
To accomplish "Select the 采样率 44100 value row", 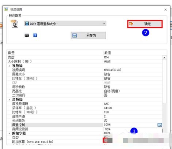I will click(x=85, y=108).
